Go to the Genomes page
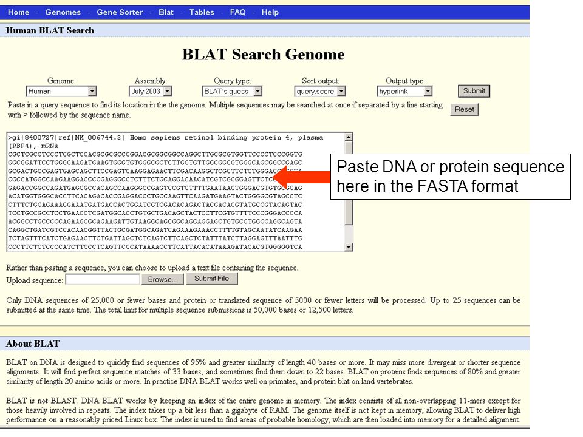583x437 pixels. tap(63, 12)
